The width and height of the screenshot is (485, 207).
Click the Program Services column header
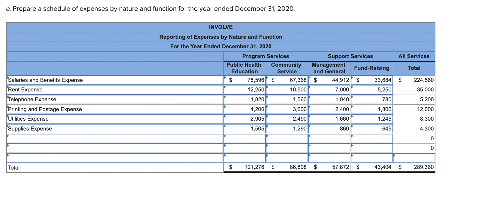[x=265, y=56]
